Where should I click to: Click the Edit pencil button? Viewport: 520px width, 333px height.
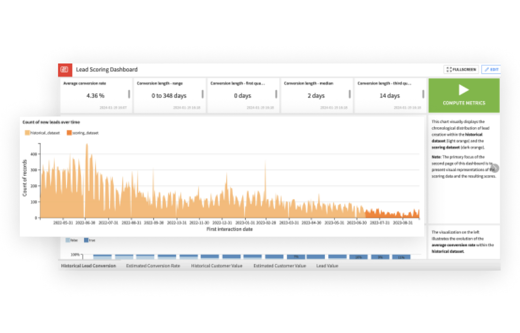coord(491,69)
